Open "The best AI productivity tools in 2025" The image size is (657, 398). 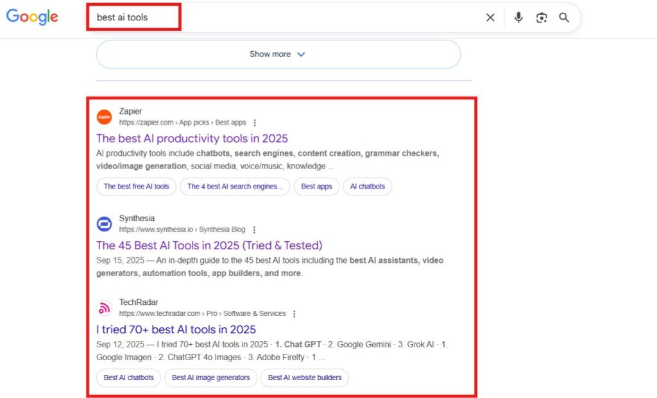[x=192, y=138]
